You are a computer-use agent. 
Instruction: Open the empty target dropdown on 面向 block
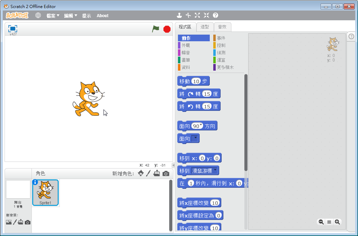[x=195, y=138]
